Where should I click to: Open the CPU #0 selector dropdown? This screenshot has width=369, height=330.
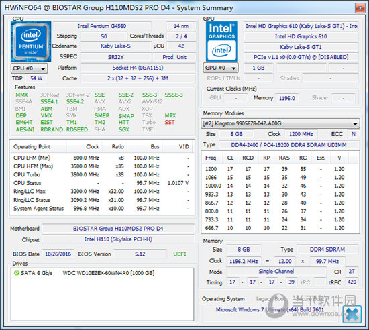[29, 68]
